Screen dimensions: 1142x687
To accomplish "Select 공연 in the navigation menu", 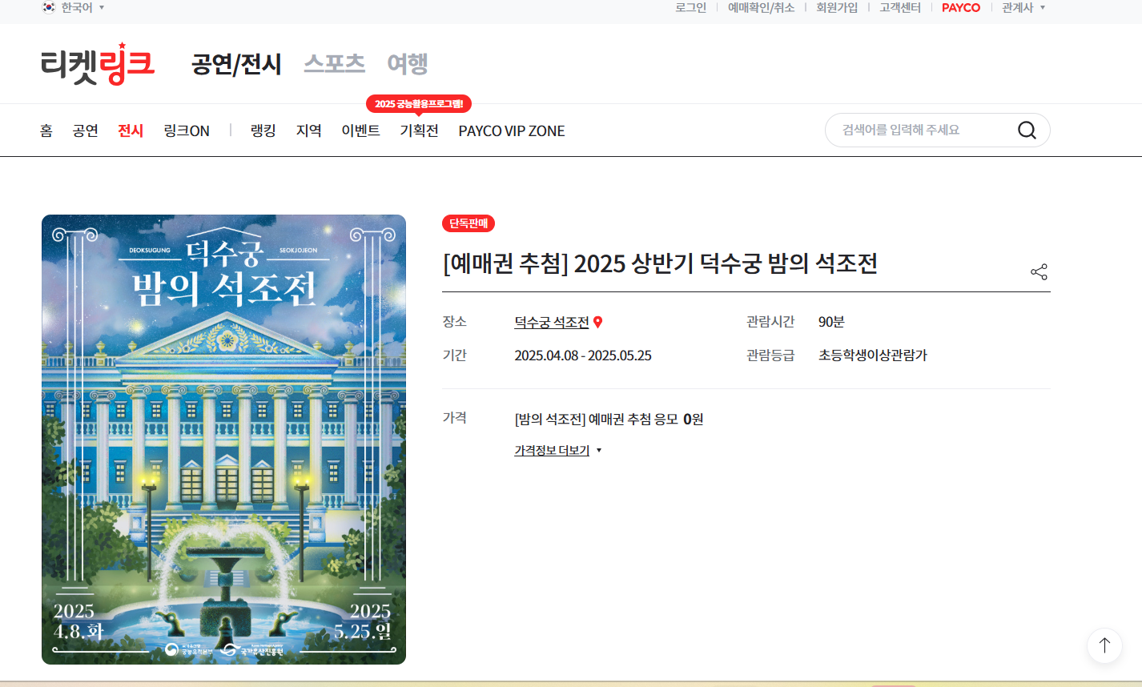I will (x=85, y=131).
